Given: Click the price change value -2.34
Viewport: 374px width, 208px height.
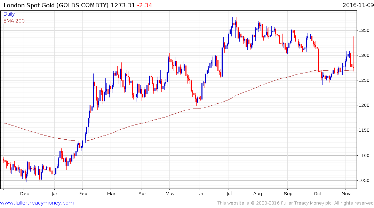Looking at the screenshot, I should pos(144,5).
